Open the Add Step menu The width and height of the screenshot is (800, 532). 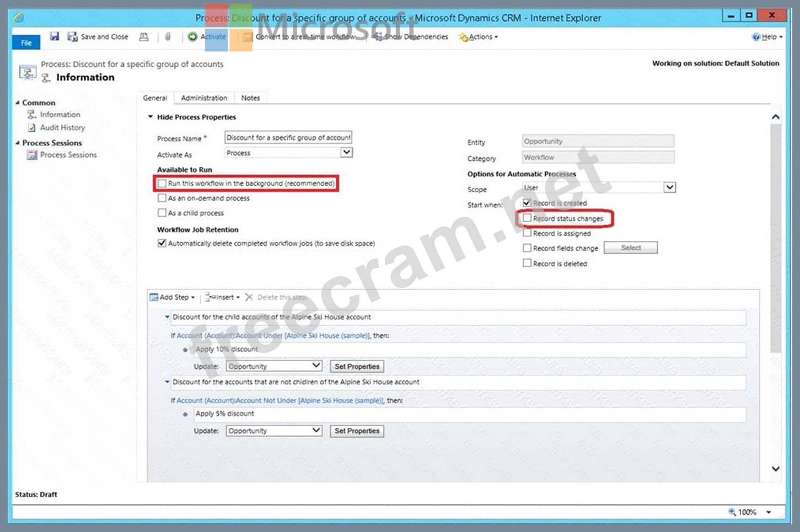173,297
